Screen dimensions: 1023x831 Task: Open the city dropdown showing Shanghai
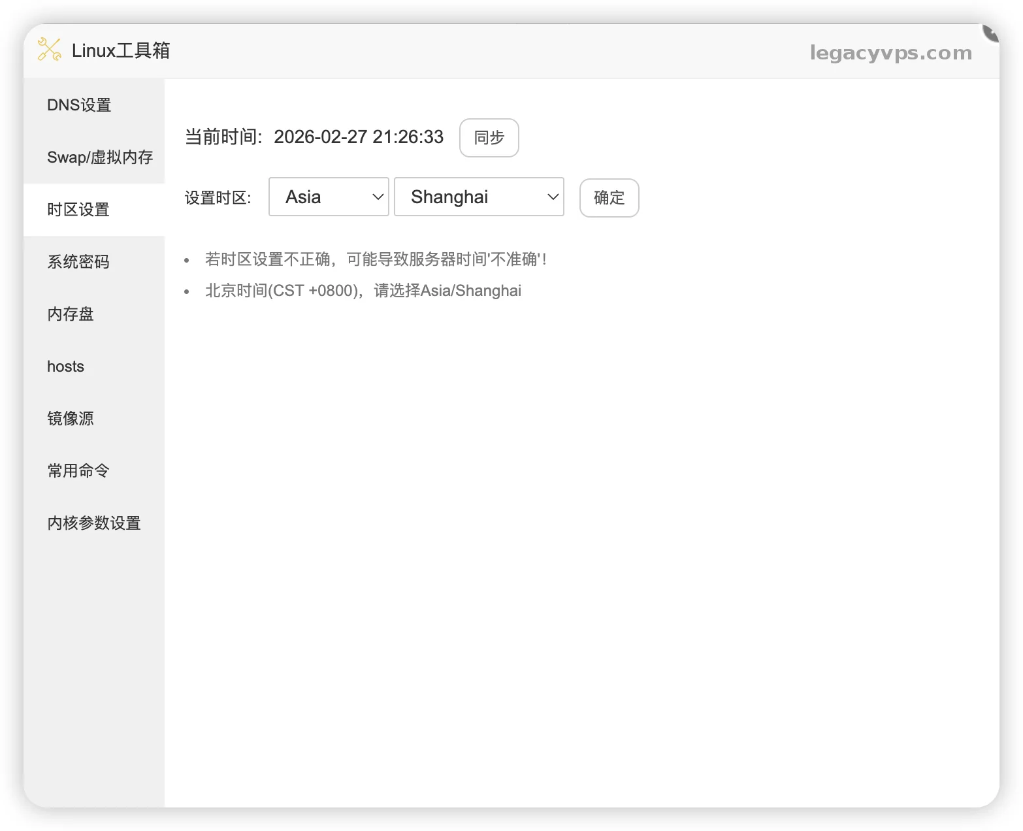[x=479, y=197]
